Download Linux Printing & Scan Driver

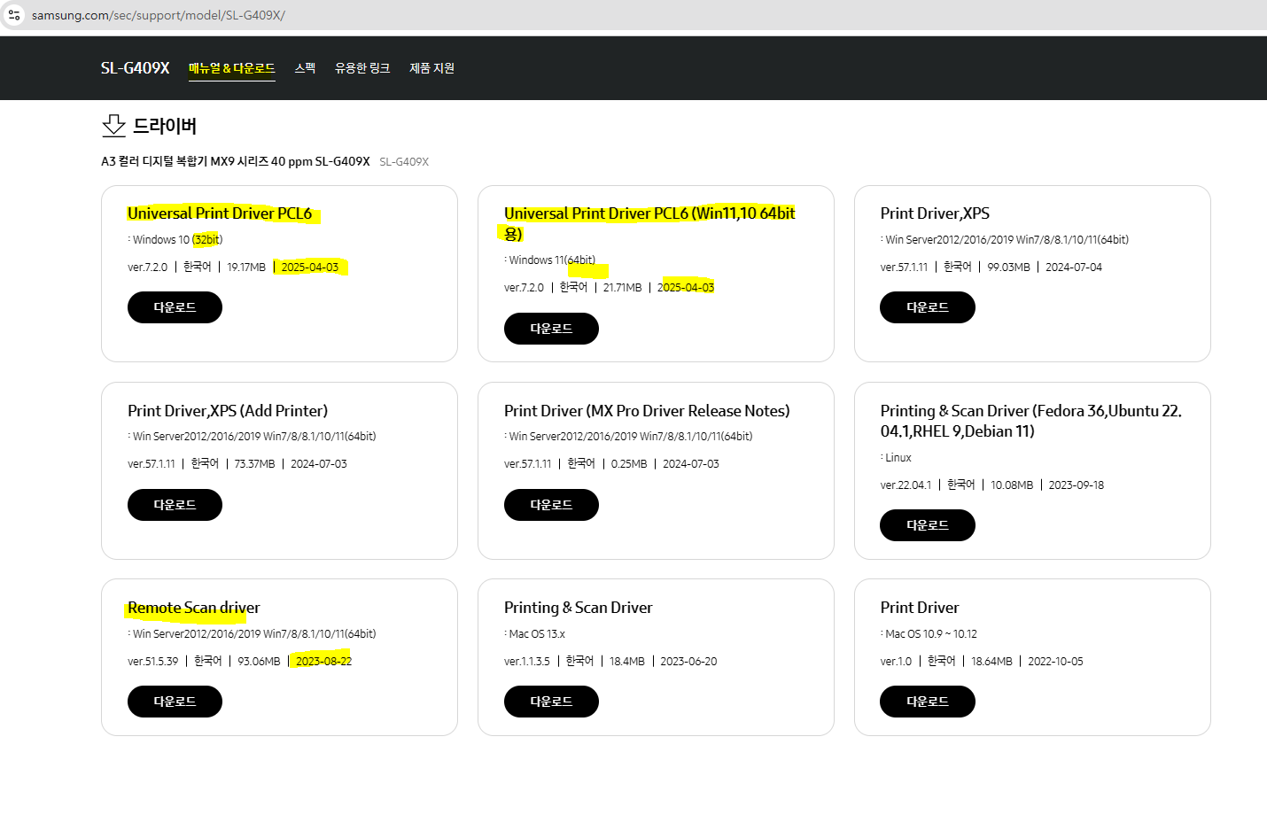[x=927, y=525]
